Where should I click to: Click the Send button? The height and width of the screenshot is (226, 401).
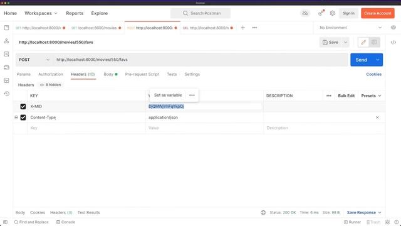(362, 60)
